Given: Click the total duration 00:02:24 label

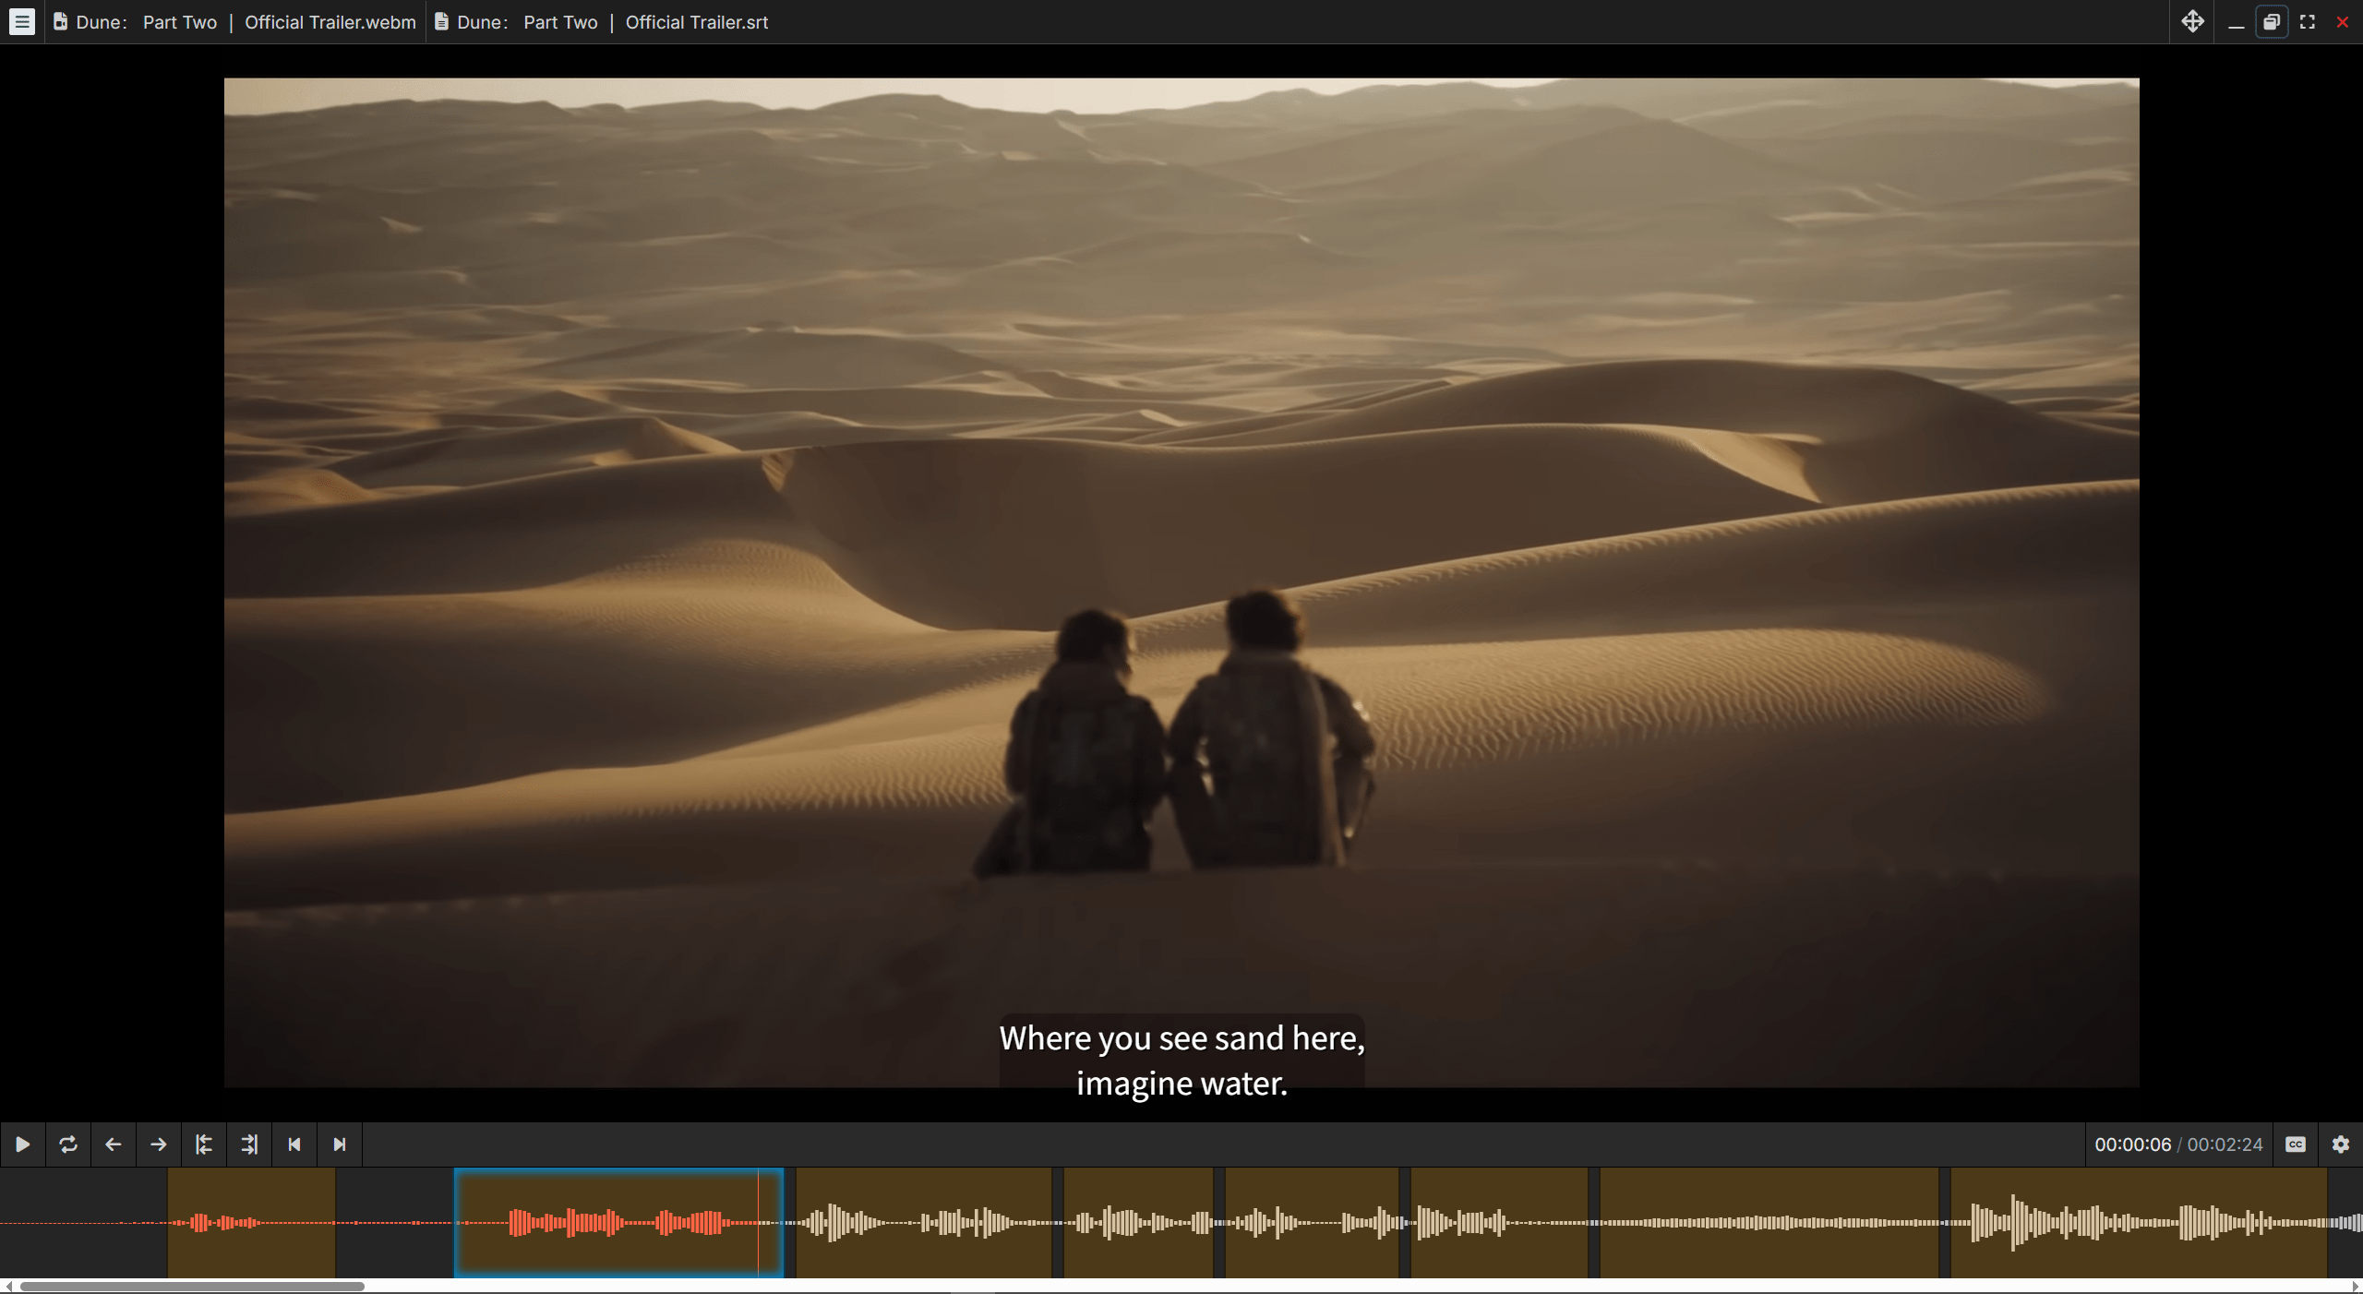Looking at the screenshot, I should (2225, 1144).
